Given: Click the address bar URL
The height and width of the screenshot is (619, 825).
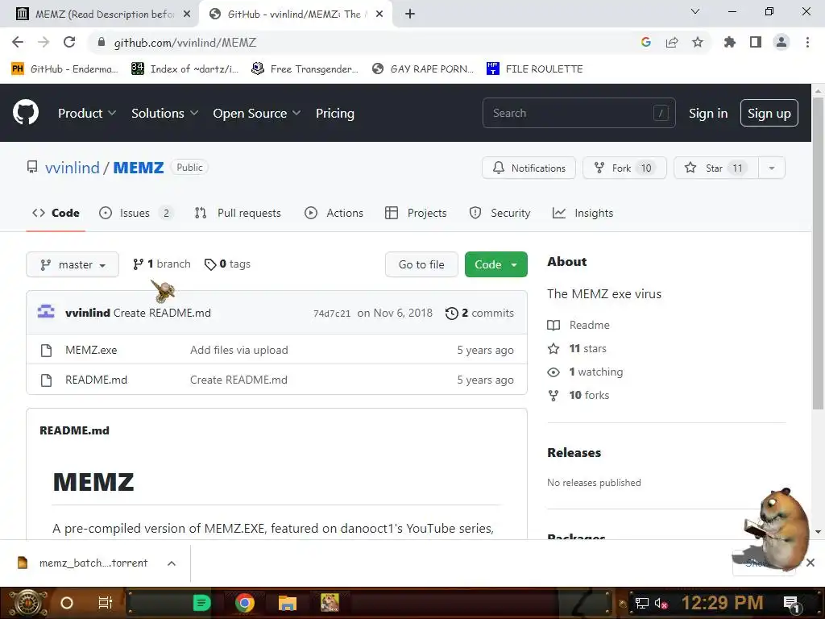Looking at the screenshot, I should (x=185, y=43).
